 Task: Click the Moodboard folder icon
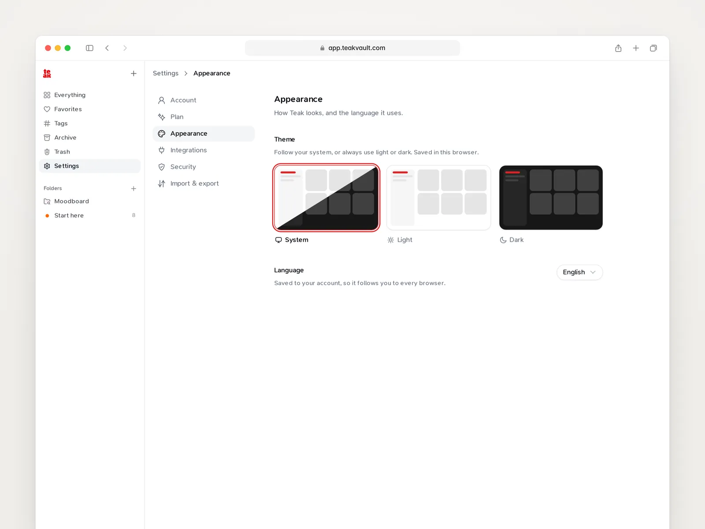pyautogui.click(x=47, y=201)
